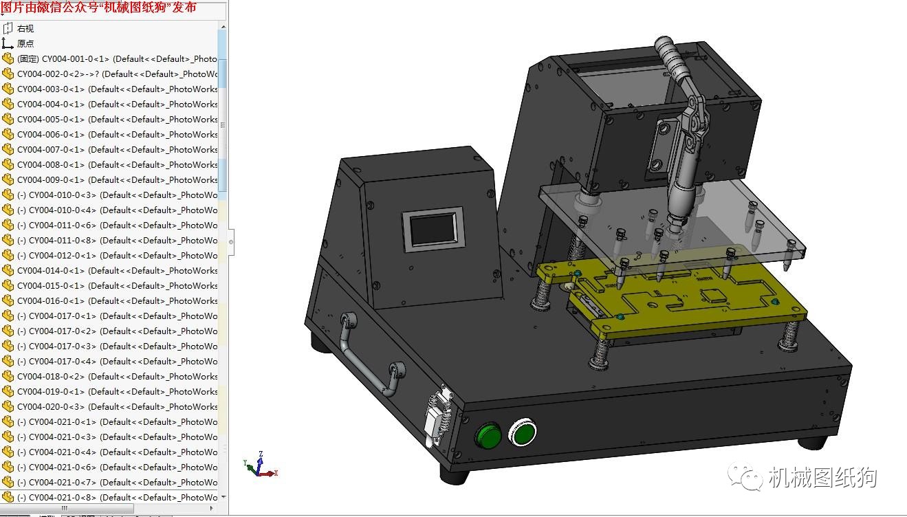The width and height of the screenshot is (907, 517).
Task: Click the part icon of CY004-016-0<1>
Action: pyautogui.click(x=8, y=300)
